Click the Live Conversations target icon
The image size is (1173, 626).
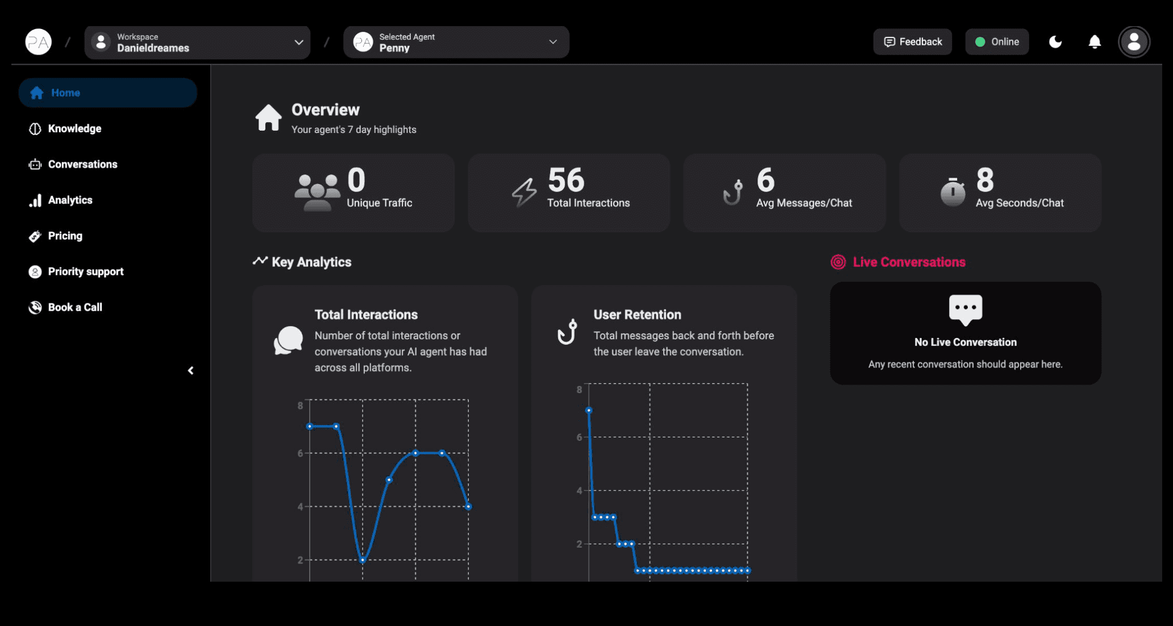[x=838, y=262]
